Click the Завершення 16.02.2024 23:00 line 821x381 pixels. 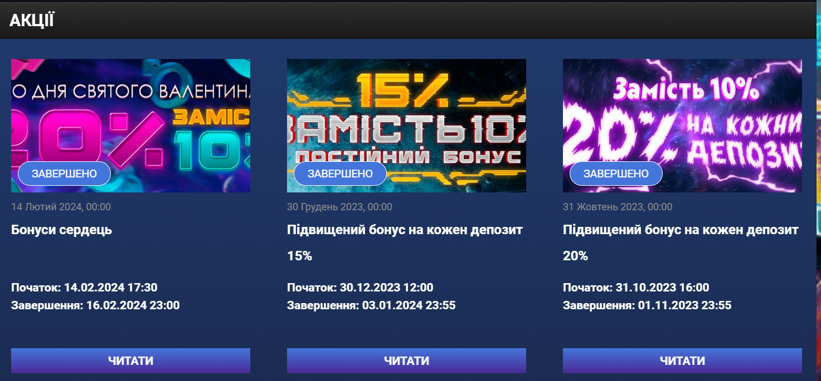(95, 305)
